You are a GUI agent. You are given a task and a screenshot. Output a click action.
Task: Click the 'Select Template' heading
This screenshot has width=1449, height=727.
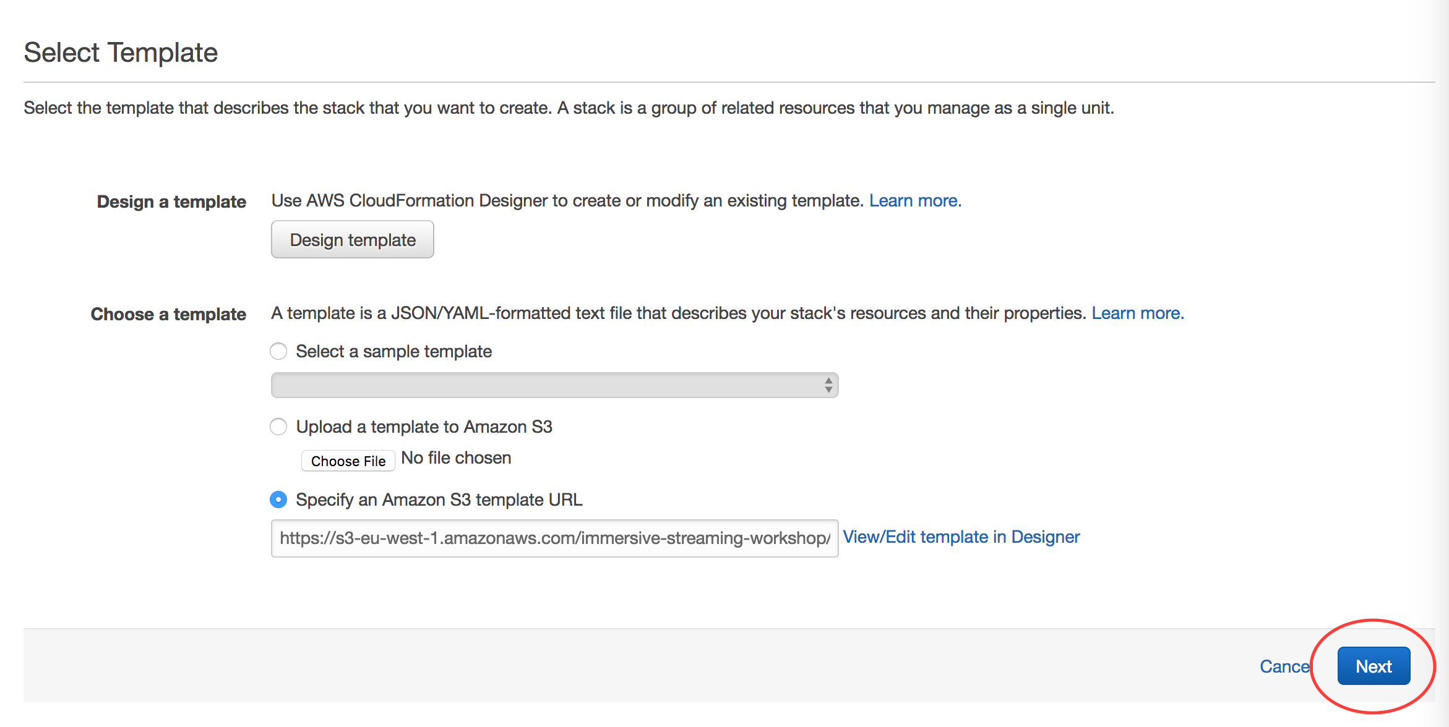(121, 53)
